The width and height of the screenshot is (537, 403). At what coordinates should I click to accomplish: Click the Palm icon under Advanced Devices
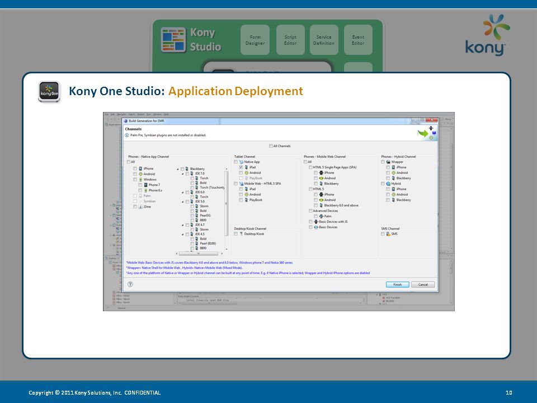321,216
